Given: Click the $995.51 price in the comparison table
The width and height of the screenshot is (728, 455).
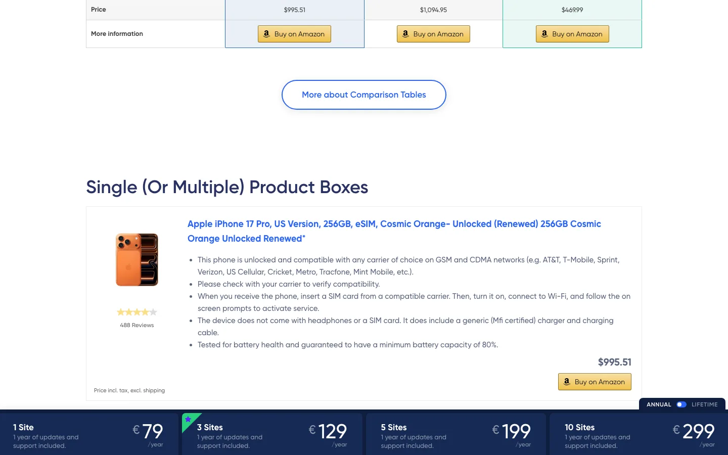Looking at the screenshot, I should (295, 10).
